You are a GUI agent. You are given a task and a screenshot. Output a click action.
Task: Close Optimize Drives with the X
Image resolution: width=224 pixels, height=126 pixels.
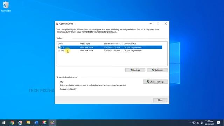(166, 23)
